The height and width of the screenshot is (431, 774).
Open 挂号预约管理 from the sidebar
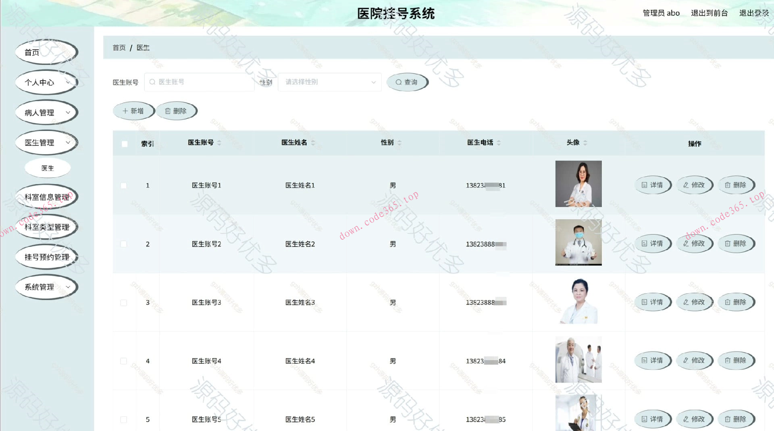point(46,257)
